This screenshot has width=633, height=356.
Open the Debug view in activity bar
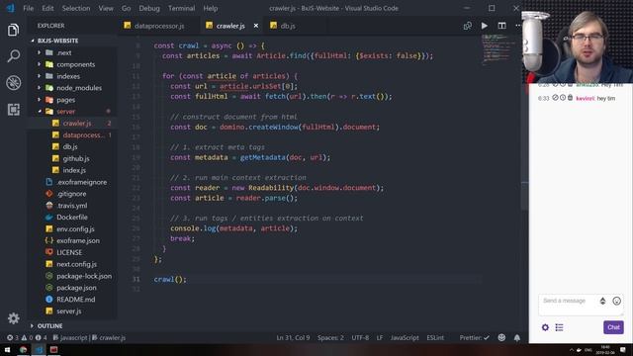[13, 83]
